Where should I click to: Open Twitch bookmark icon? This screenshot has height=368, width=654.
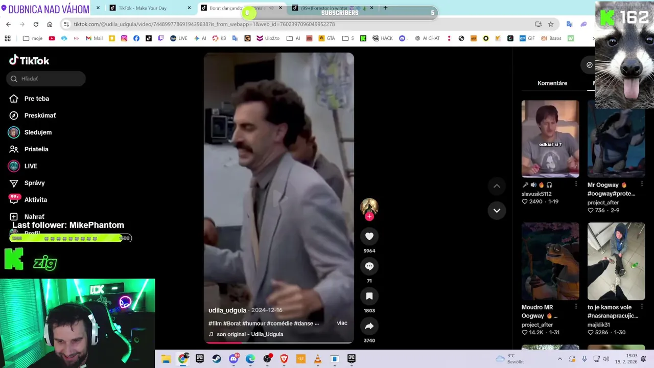(161, 38)
